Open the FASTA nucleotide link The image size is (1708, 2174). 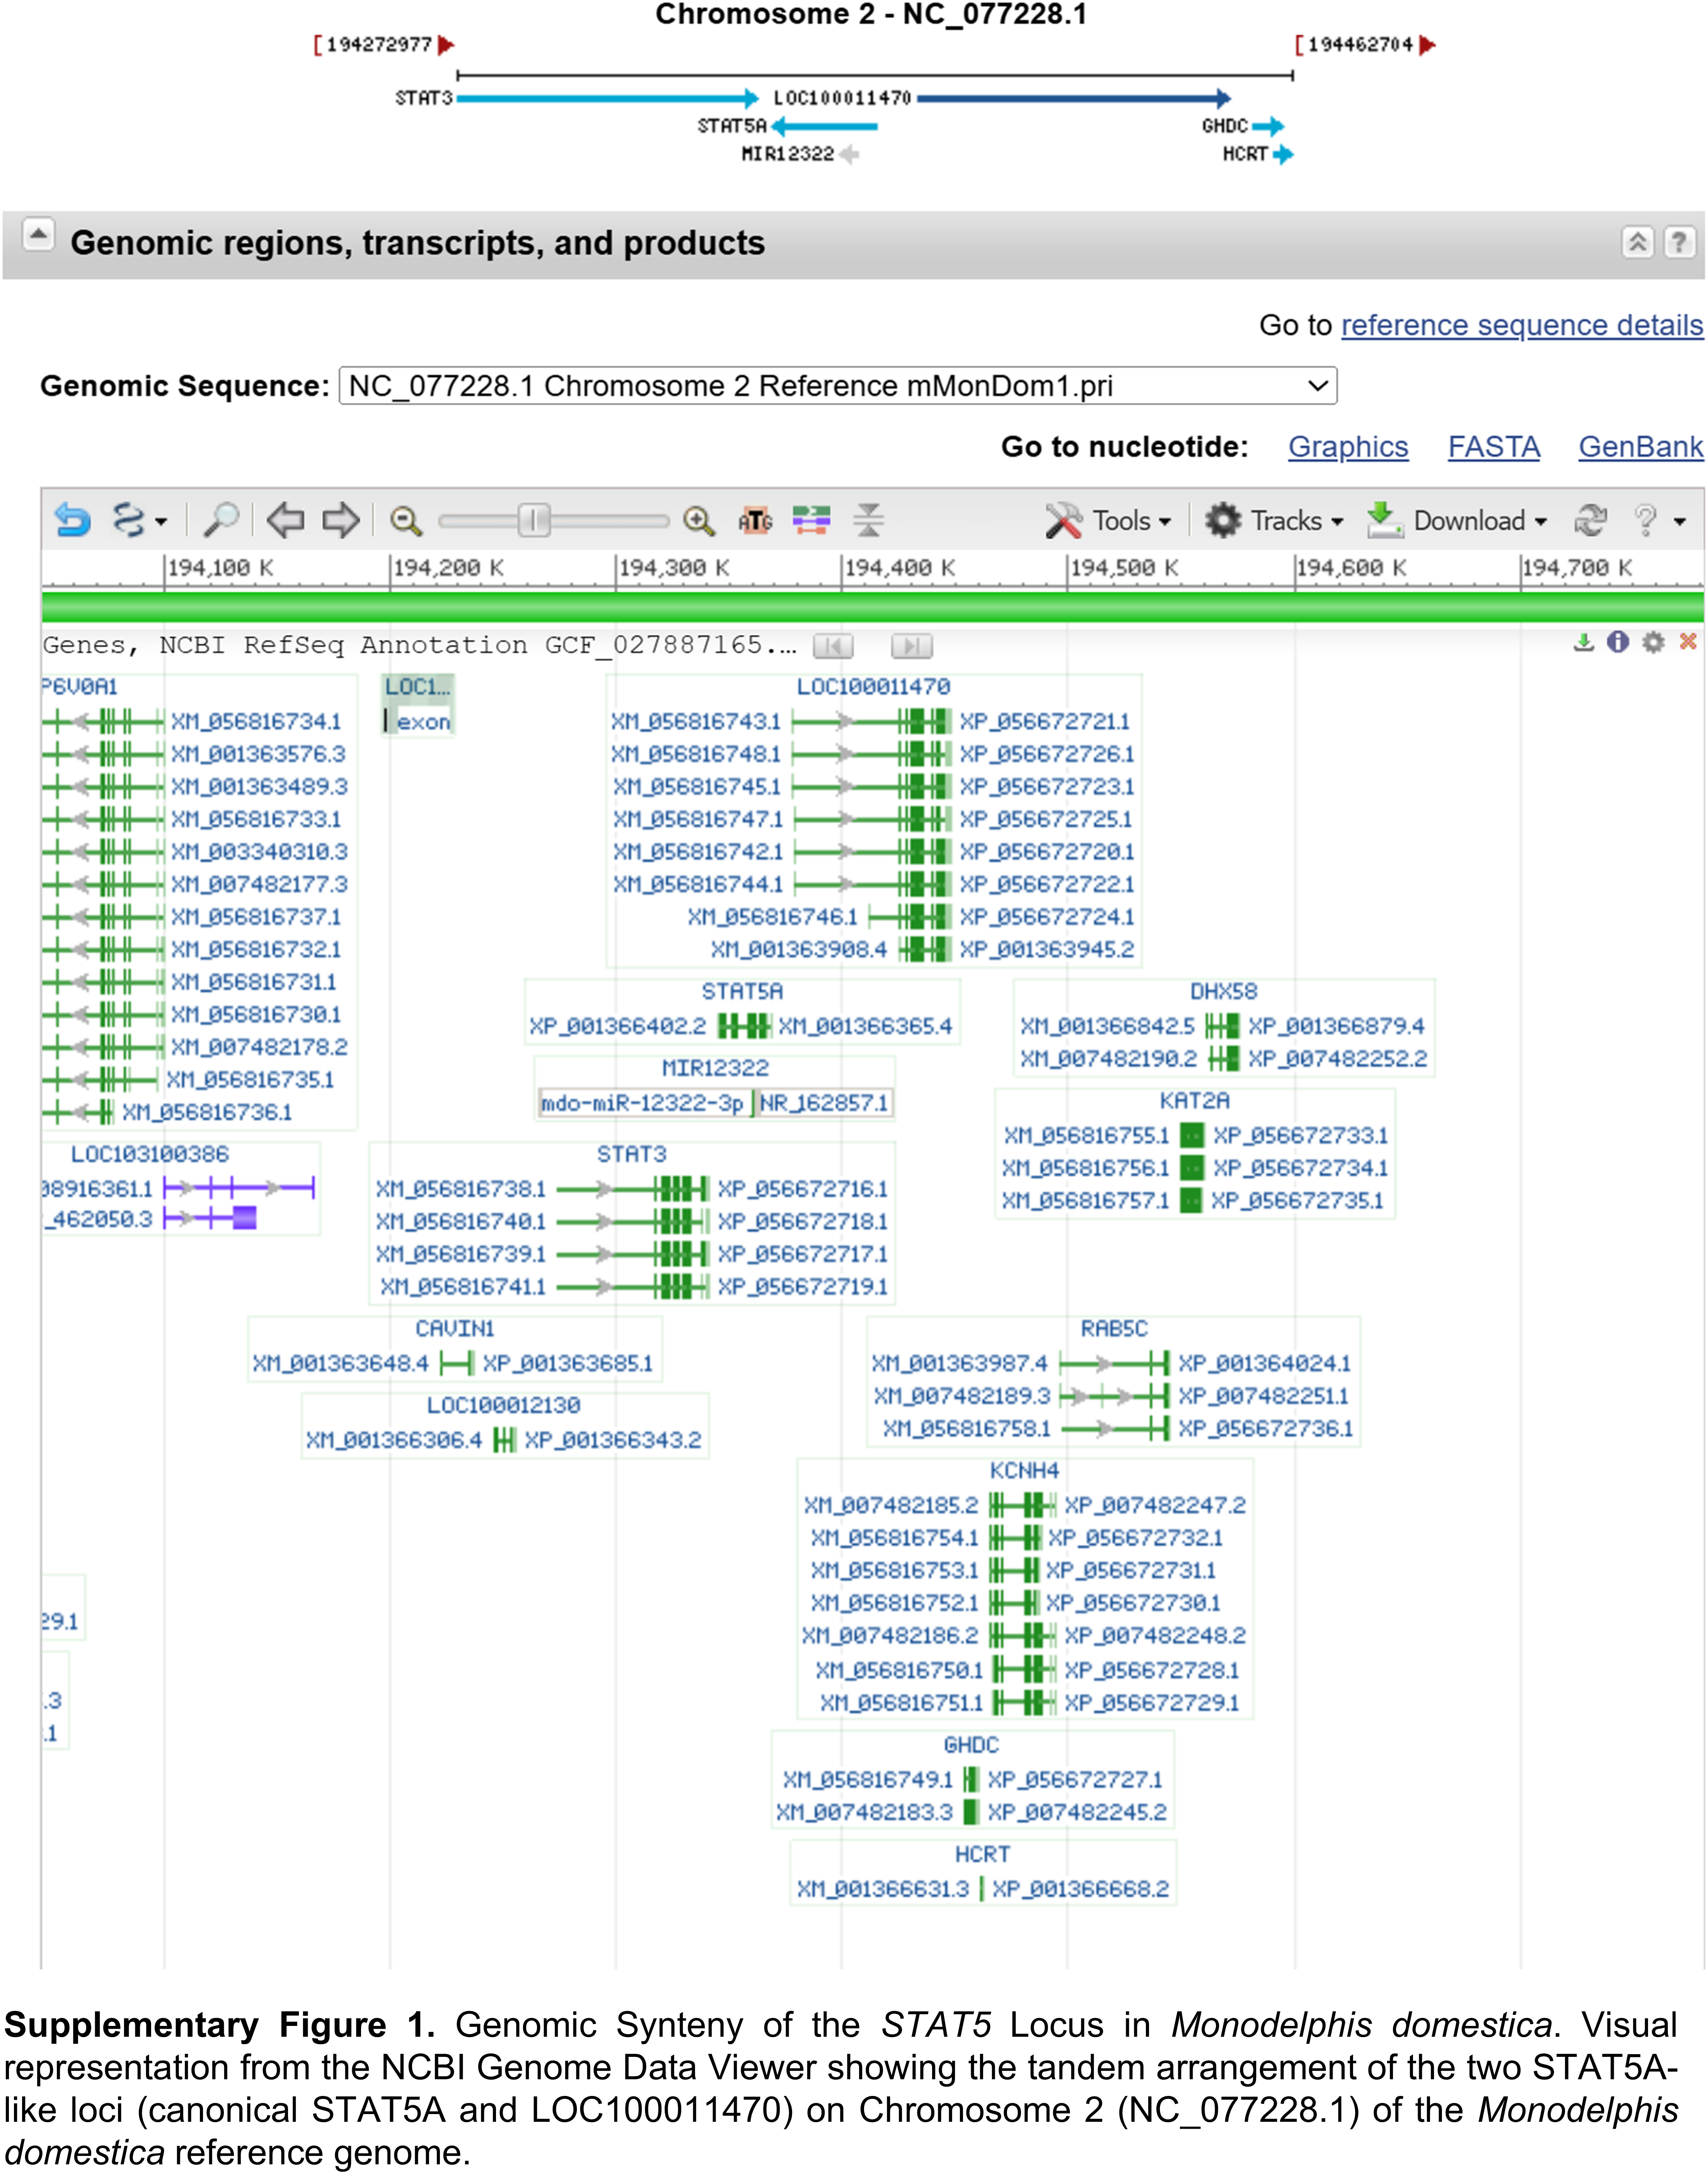[1494, 447]
